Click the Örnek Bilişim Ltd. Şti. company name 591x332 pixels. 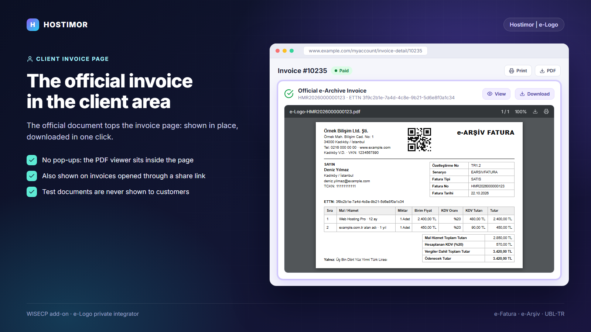click(x=346, y=131)
